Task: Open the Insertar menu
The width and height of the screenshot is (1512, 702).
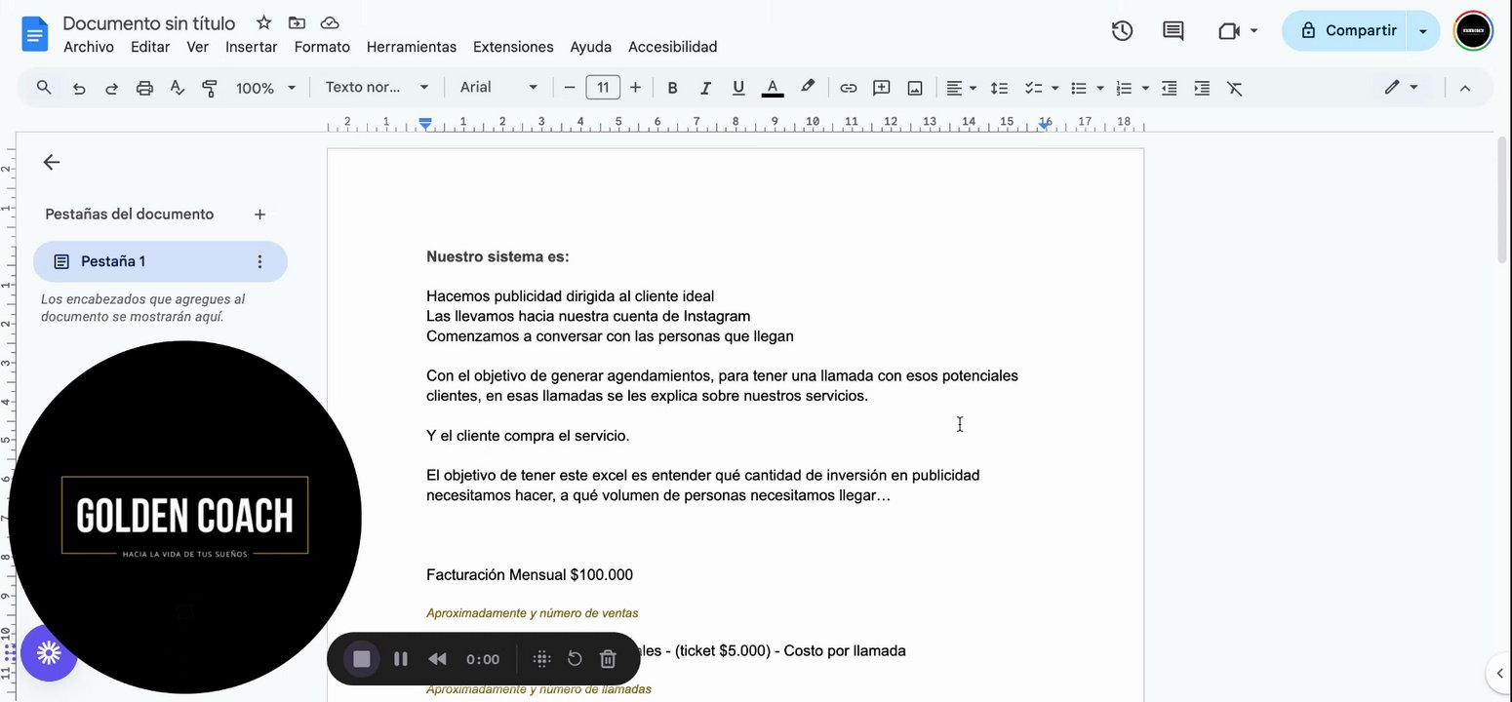Action: [x=252, y=47]
